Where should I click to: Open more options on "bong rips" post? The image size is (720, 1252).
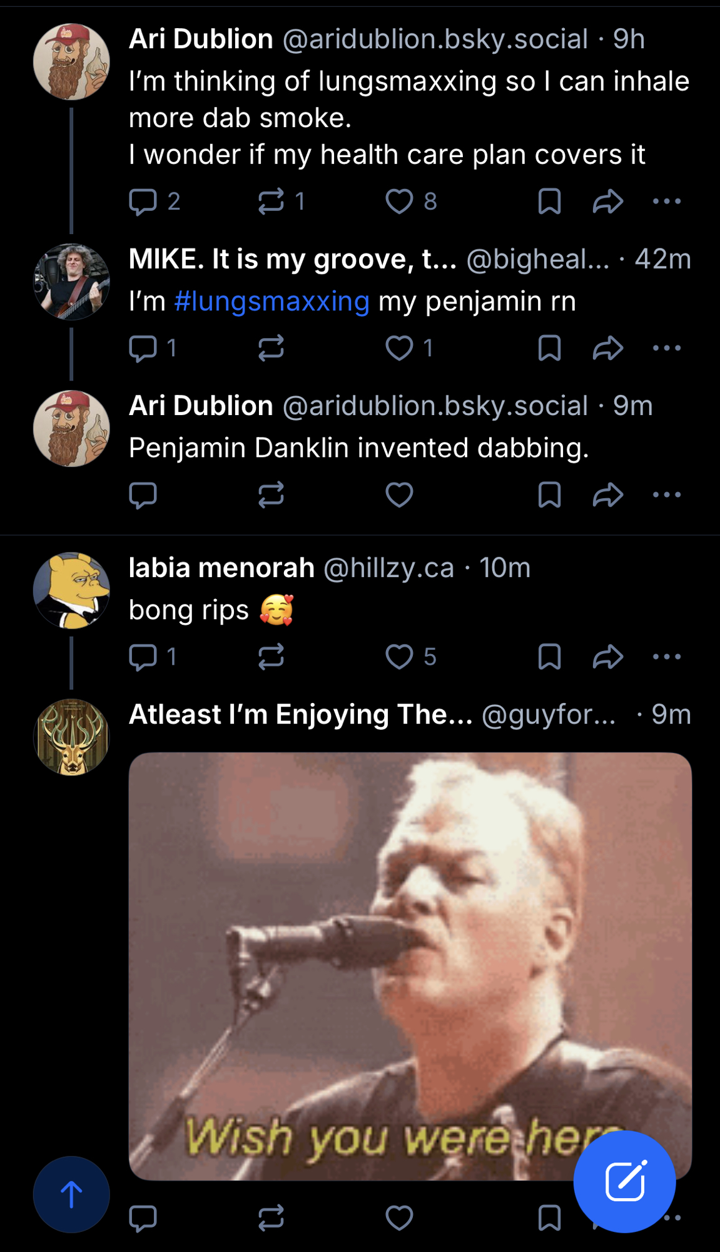[667, 657]
